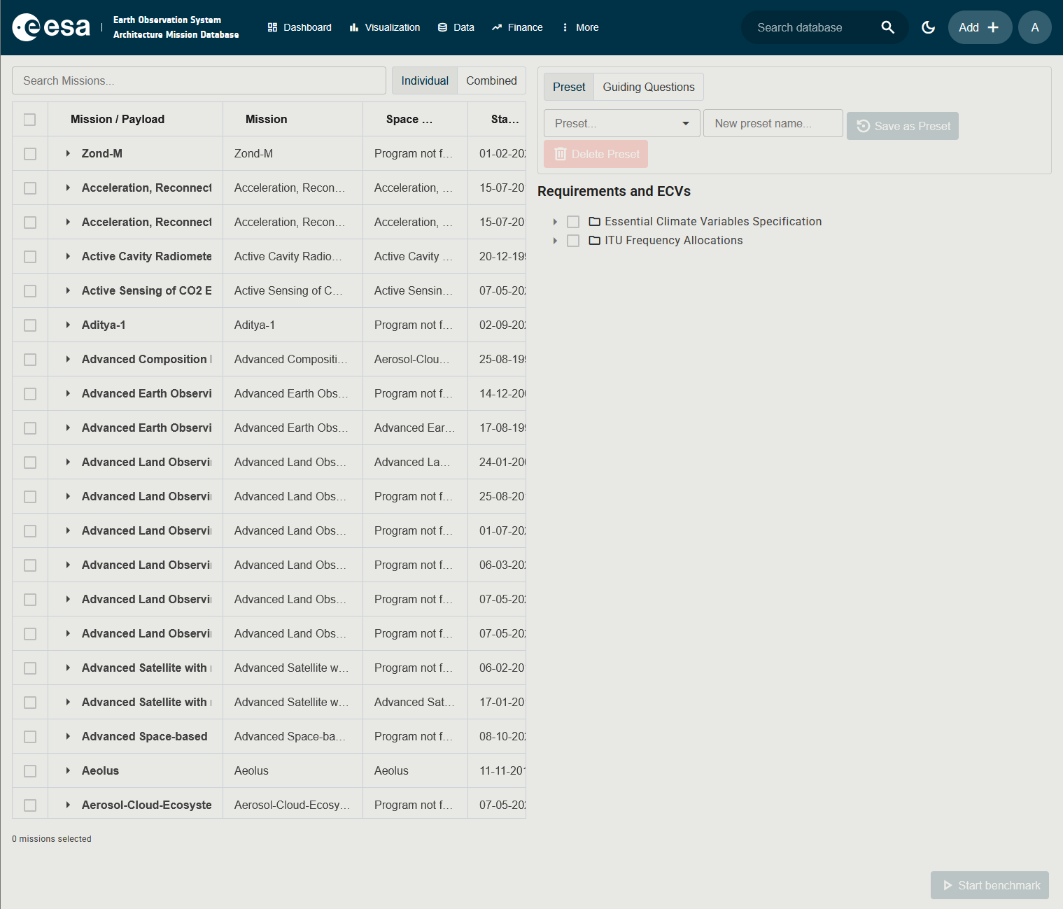This screenshot has width=1063, height=909.
Task: Click Delete Preset button
Action: click(x=596, y=154)
